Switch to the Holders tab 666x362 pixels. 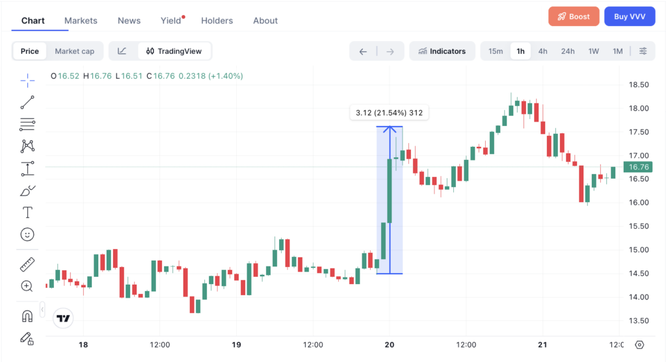point(217,20)
